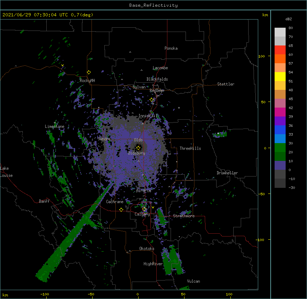Image resolution: width=307 pixels, height=299 pixels.
Task: Pick the slate purple 10 dBZ legend swatch
Action: (x=280, y=165)
